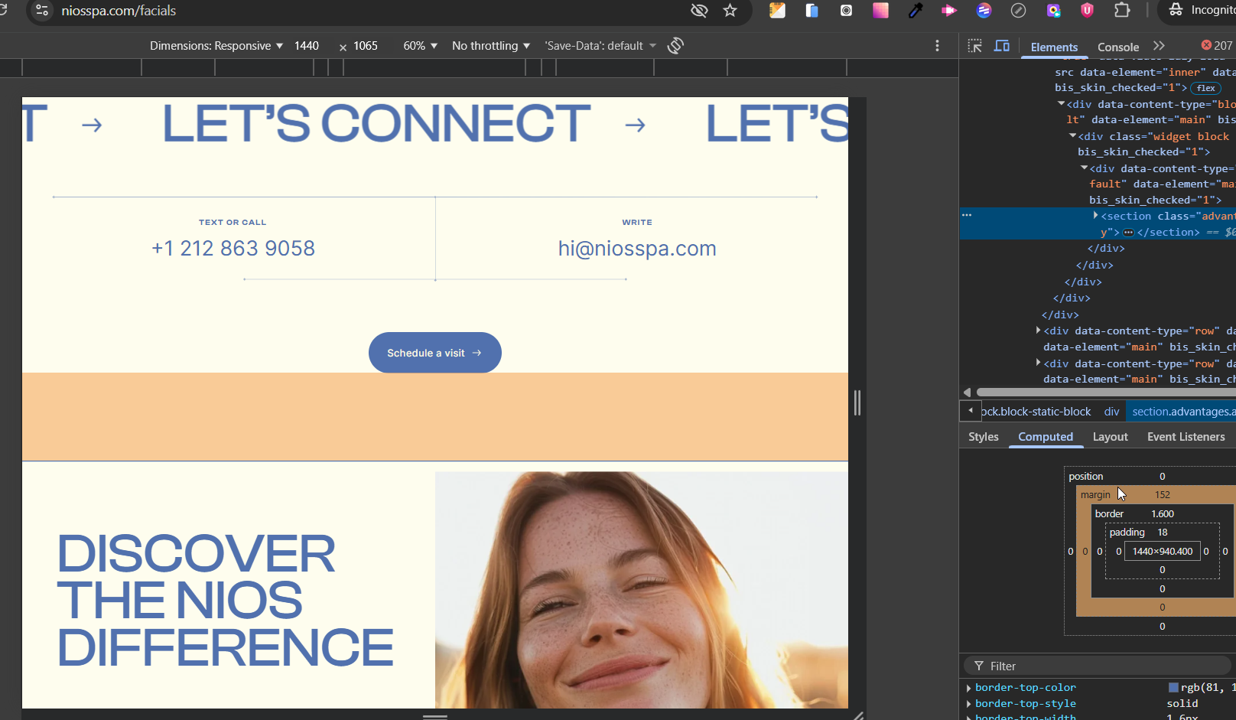Viewport: 1236px width, 720px height.
Task: Toggle the device toolbar icon
Action: 1001,46
